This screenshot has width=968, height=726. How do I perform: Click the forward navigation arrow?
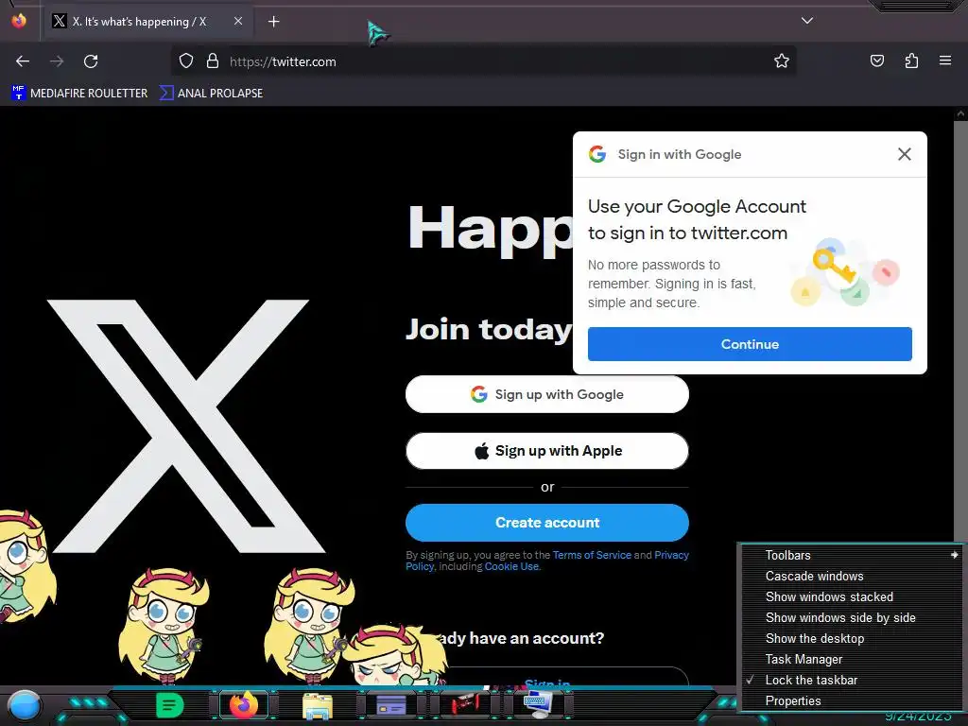pos(57,61)
